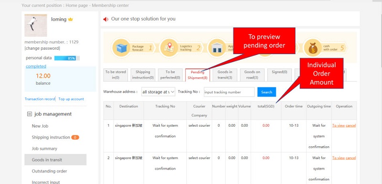The width and height of the screenshot is (382, 184).
Task: Click the change password link
Action: (x=42, y=48)
